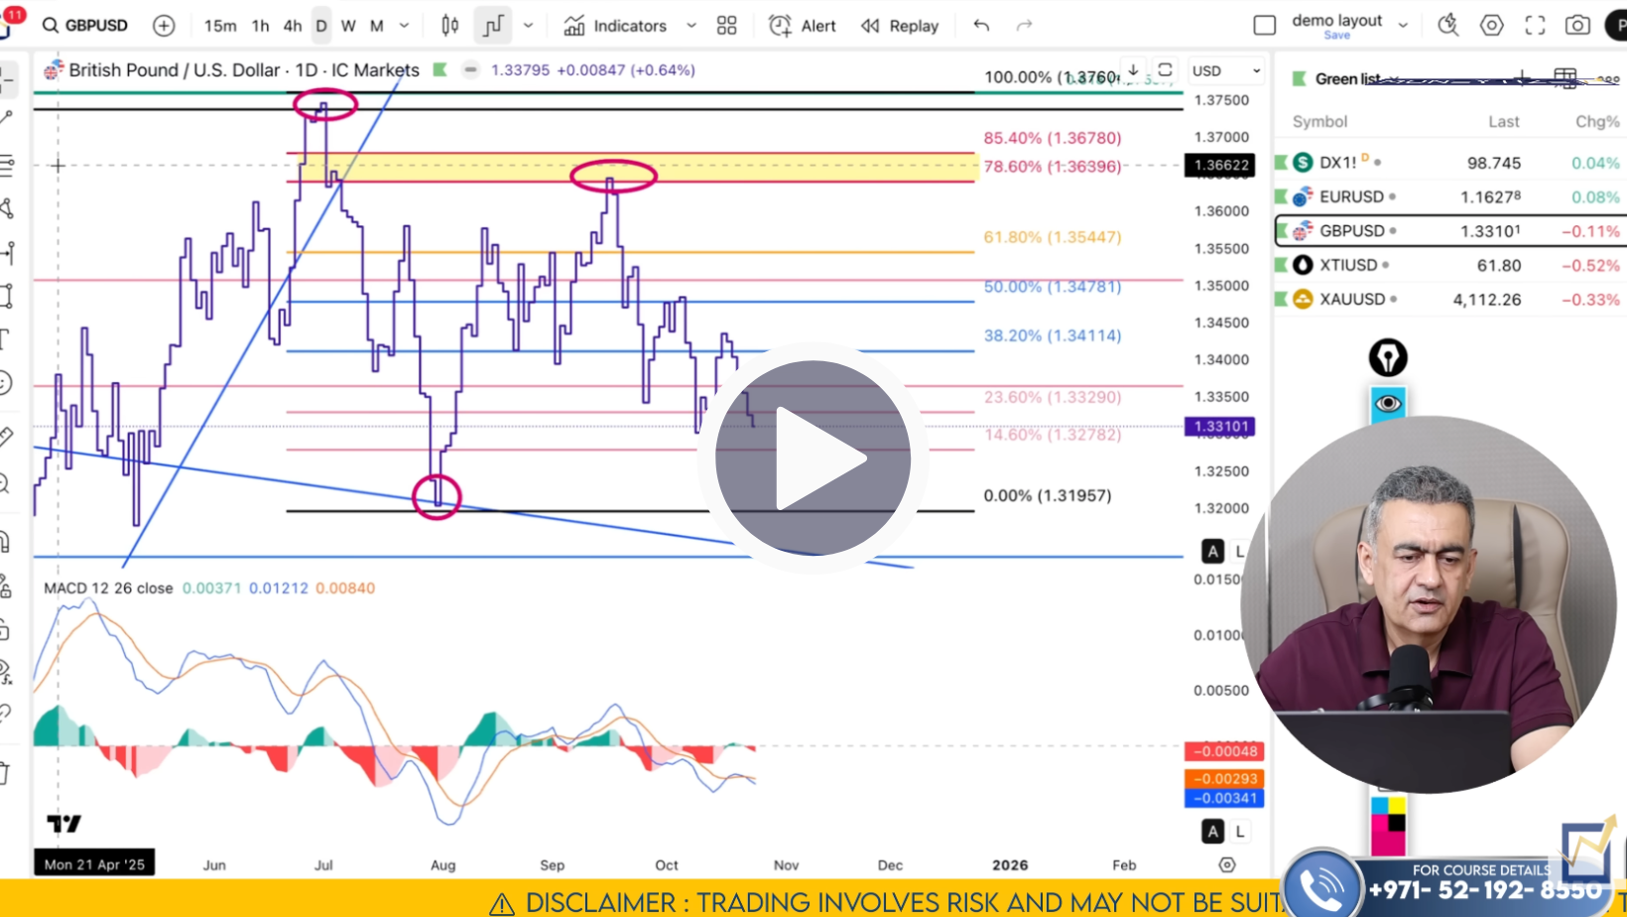Sort the watchlist by the Symbol column
This screenshot has height=917, width=1627.
[x=1319, y=121]
